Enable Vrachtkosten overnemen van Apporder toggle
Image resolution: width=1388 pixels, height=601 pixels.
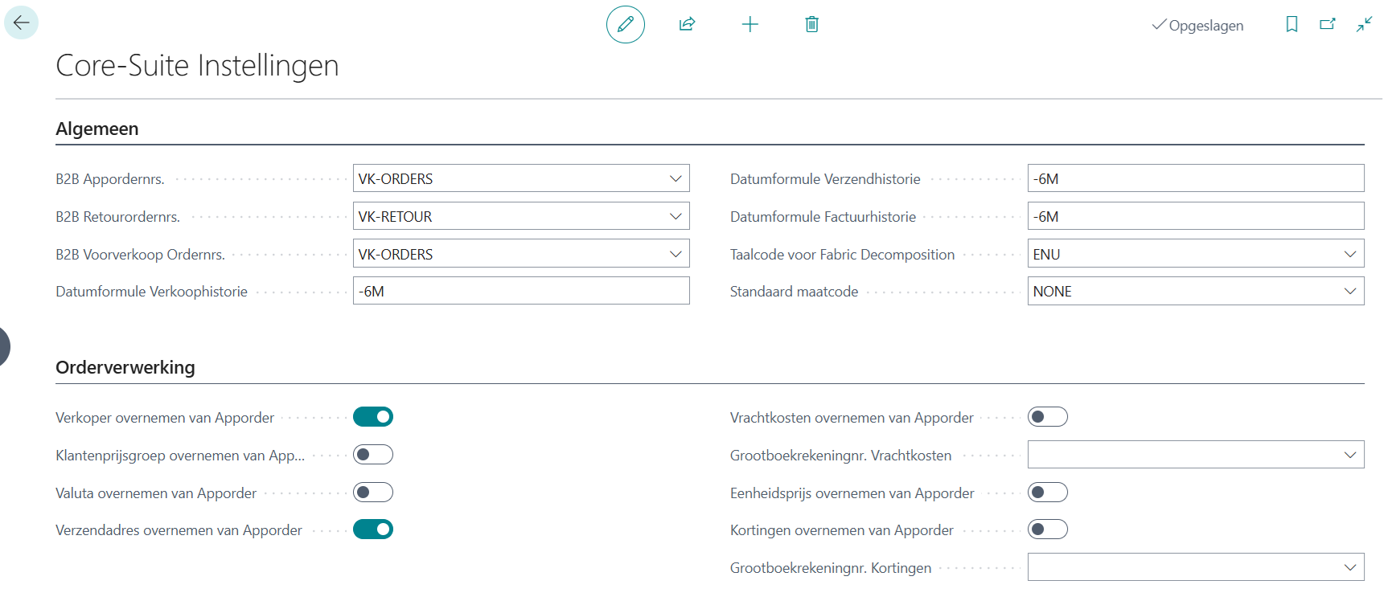(1047, 417)
